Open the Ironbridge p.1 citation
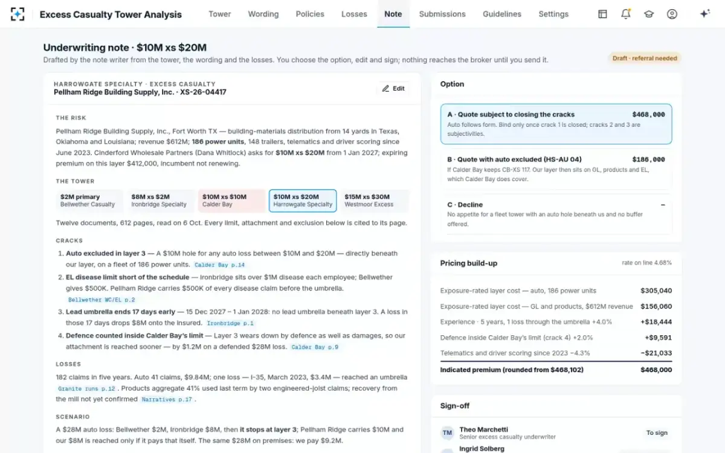725x453 pixels. 230,323
